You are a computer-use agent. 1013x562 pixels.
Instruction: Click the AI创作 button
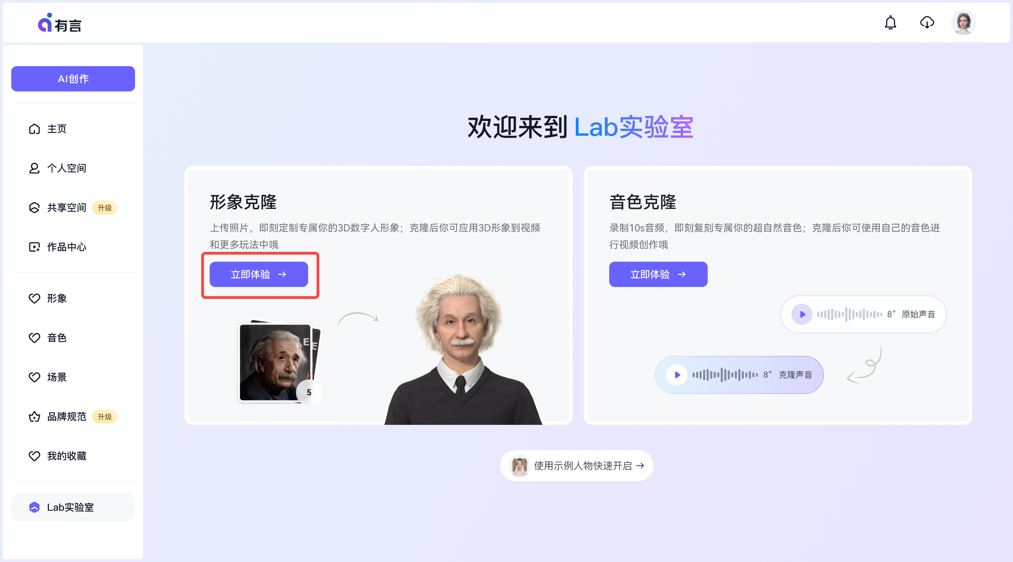coord(73,79)
